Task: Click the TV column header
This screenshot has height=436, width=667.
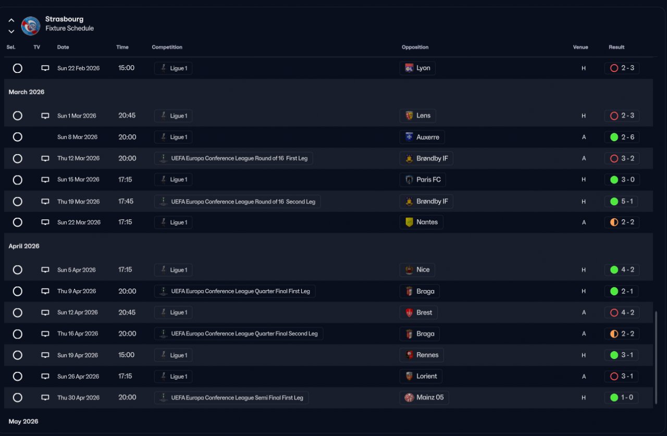Action: tap(36, 47)
